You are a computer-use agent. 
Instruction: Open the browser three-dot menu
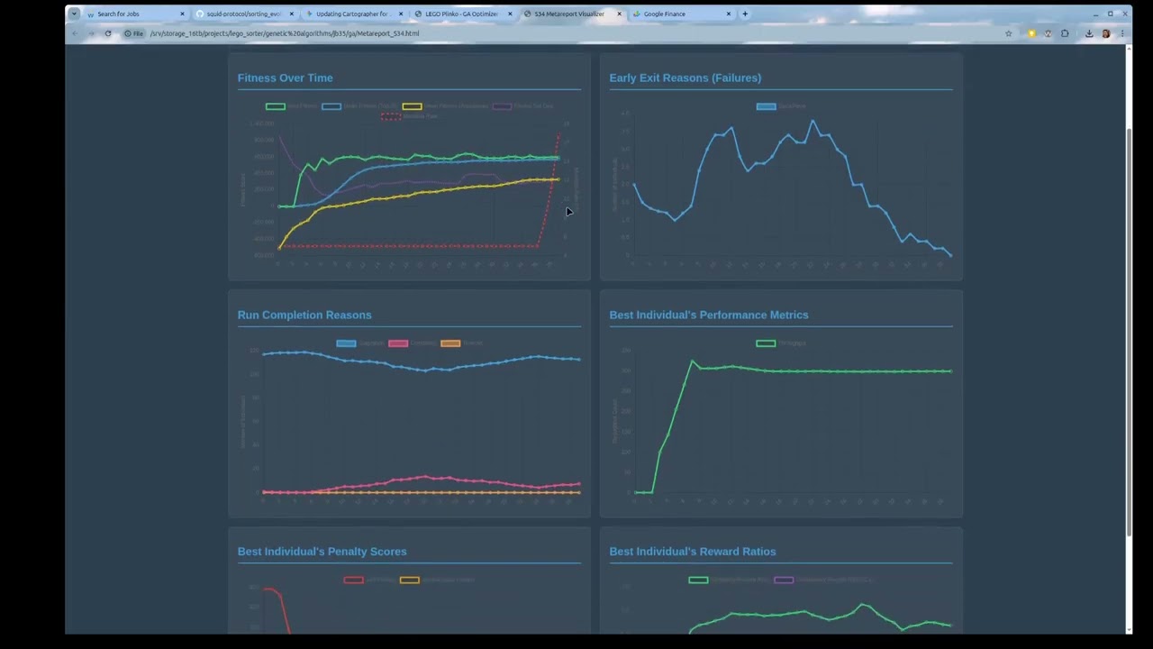coord(1121,33)
